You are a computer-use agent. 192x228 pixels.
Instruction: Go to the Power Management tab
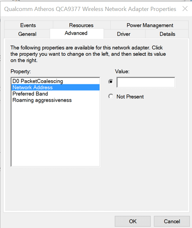[150, 25]
